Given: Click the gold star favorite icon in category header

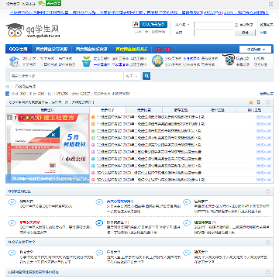Looking at the screenshot, I should [x=250, y=102].
